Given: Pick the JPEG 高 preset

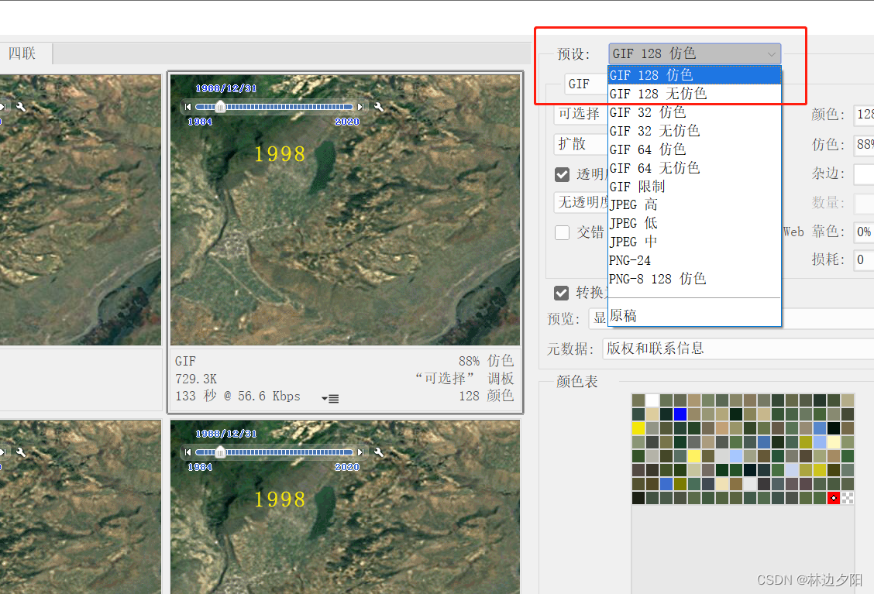Looking at the screenshot, I should tap(694, 204).
